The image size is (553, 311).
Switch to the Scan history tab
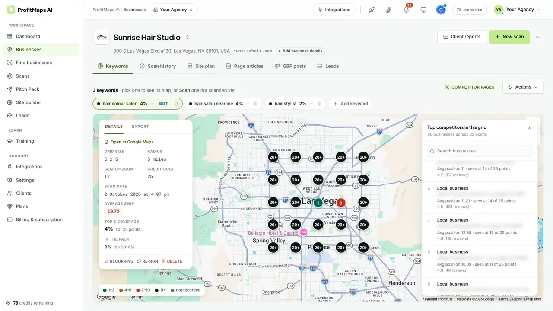point(158,66)
